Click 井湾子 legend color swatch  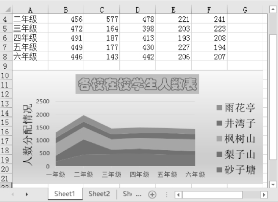219,123
